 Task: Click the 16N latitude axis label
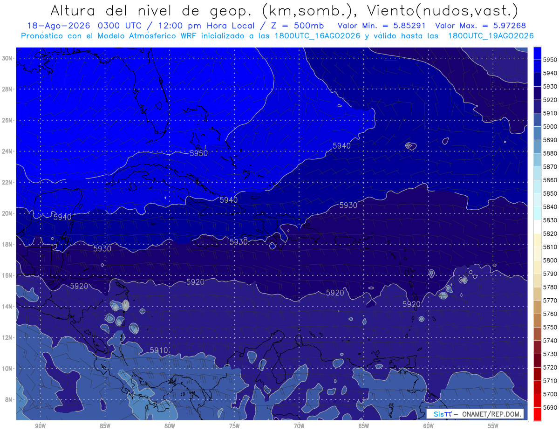[x=7, y=275]
